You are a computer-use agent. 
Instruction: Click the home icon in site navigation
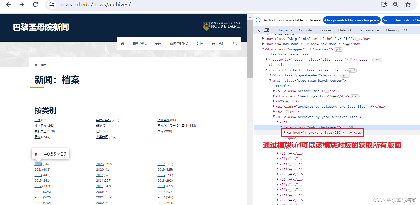[x=123, y=44]
